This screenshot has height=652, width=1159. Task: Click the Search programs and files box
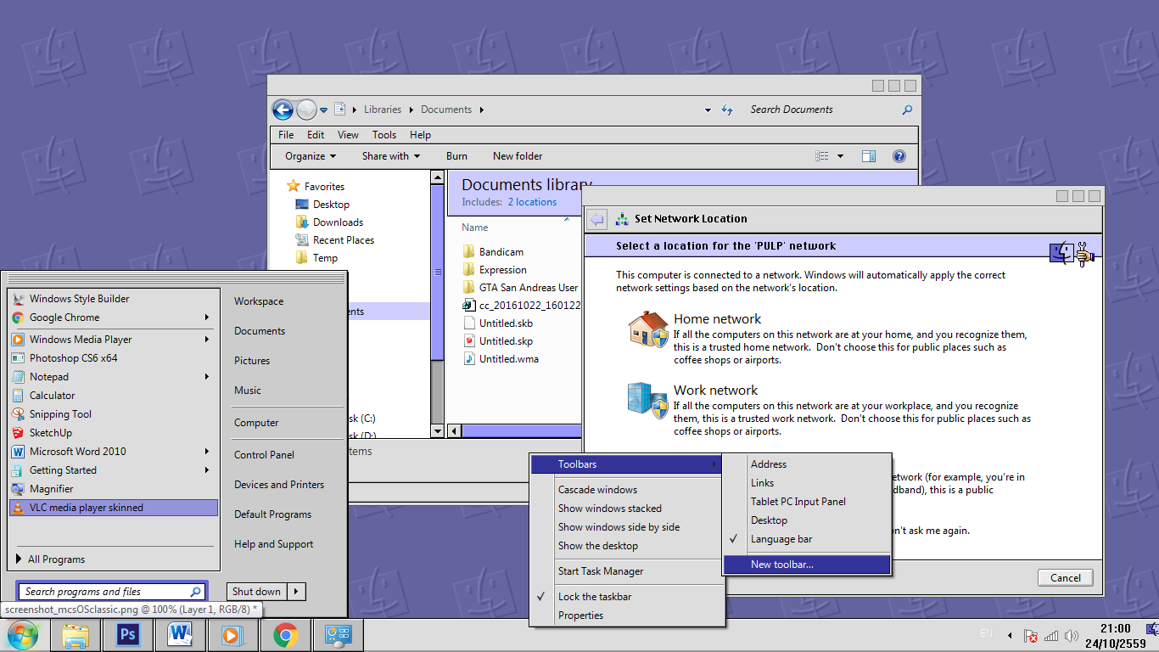click(x=104, y=592)
